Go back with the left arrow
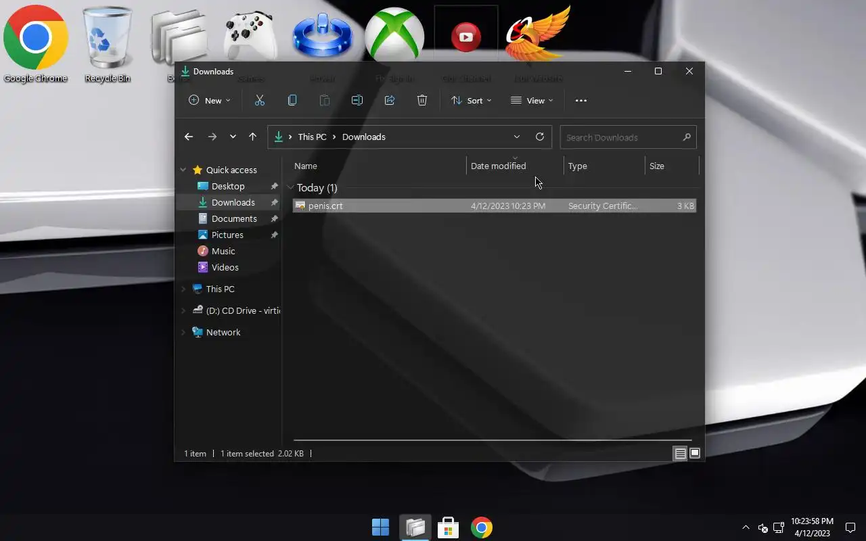Image resolution: width=866 pixels, height=541 pixels. pos(189,137)
